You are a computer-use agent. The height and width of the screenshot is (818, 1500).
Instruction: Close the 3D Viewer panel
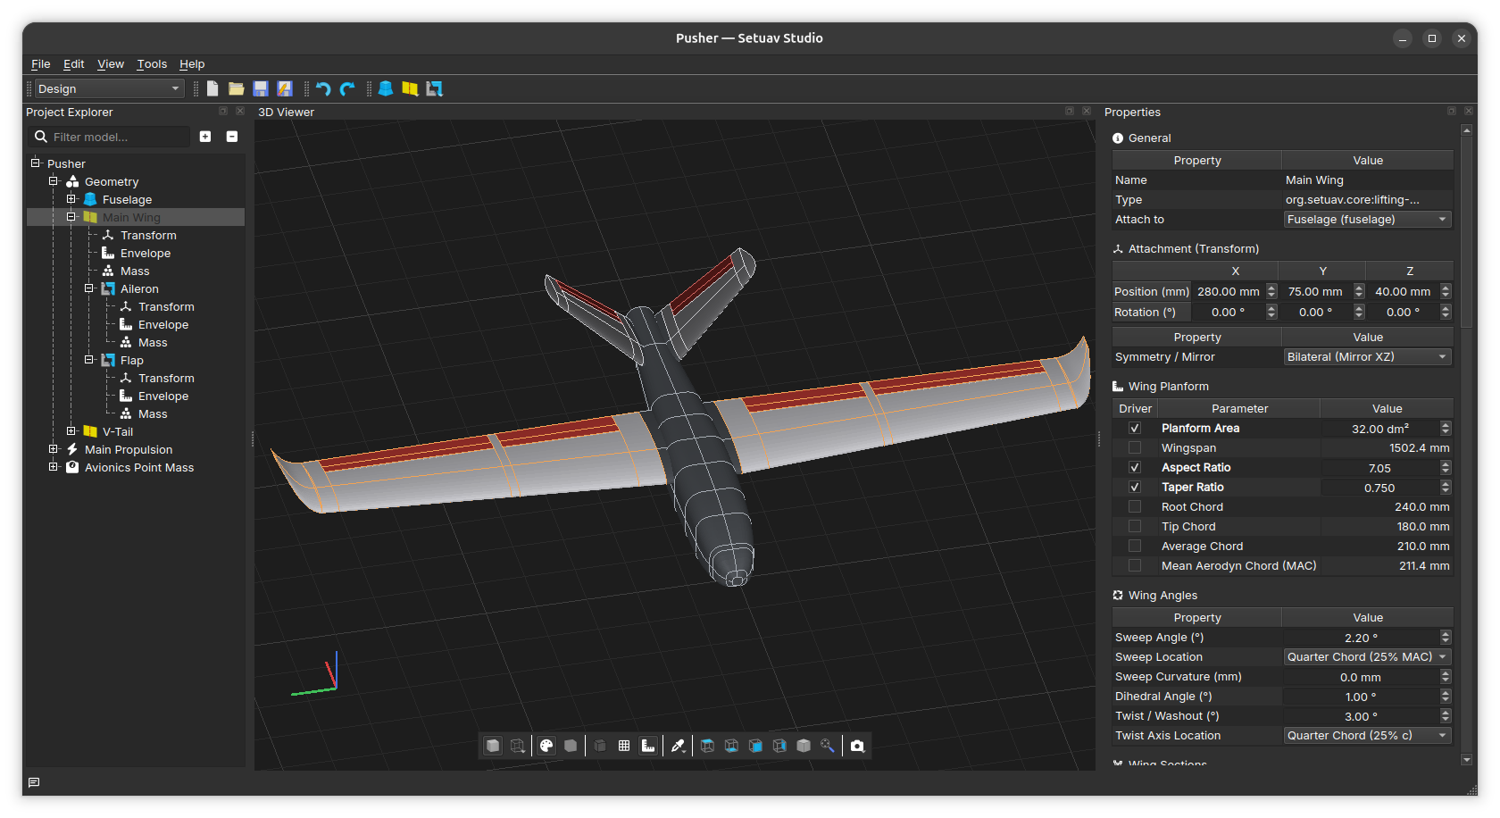coord(1086,112)
